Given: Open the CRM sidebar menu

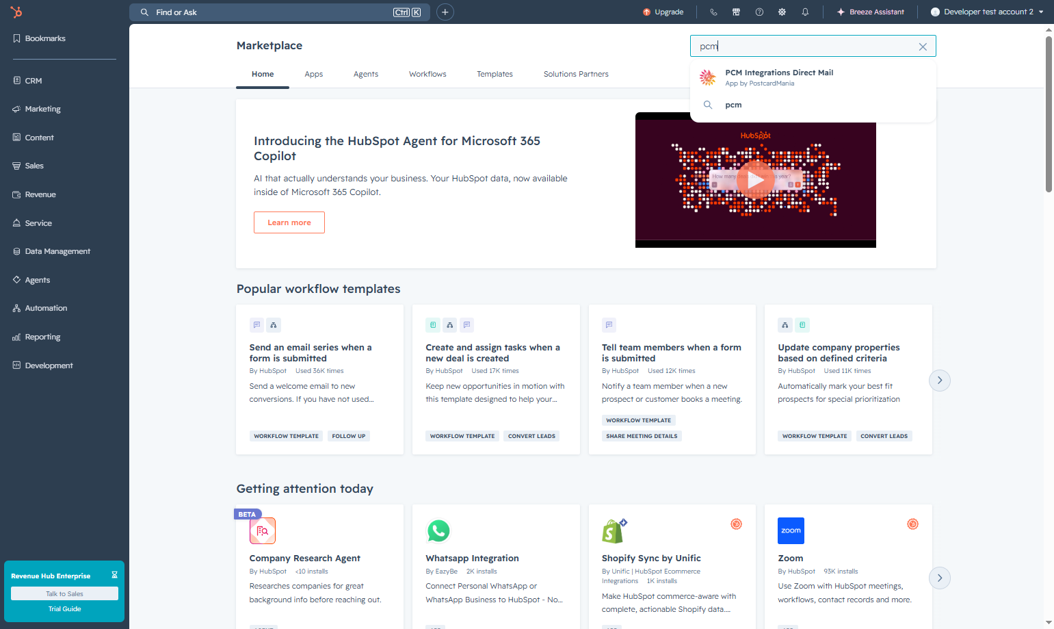Looking at the screenshot, I should point(27,81).
